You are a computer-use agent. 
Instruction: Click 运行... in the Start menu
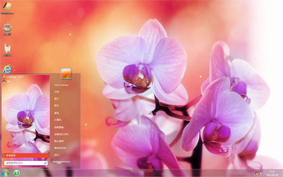pyautogui.click(x=58, y=155)
